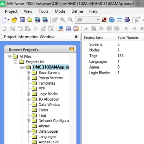The height and width of the screenshot is (144, 144).
Task: Create a new project using the New icon
Action: pos(4,20)
